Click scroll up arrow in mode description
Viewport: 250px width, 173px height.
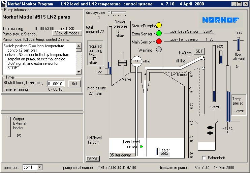[79, 46]
